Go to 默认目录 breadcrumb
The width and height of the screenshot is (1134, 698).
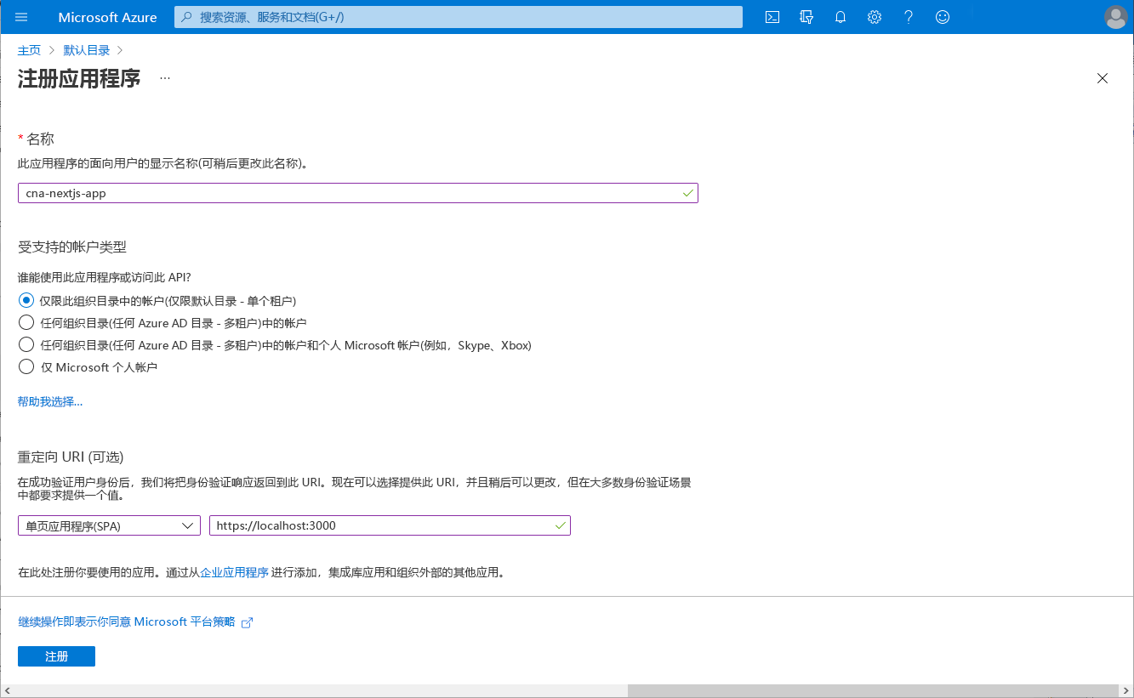(x=86, y=50)
